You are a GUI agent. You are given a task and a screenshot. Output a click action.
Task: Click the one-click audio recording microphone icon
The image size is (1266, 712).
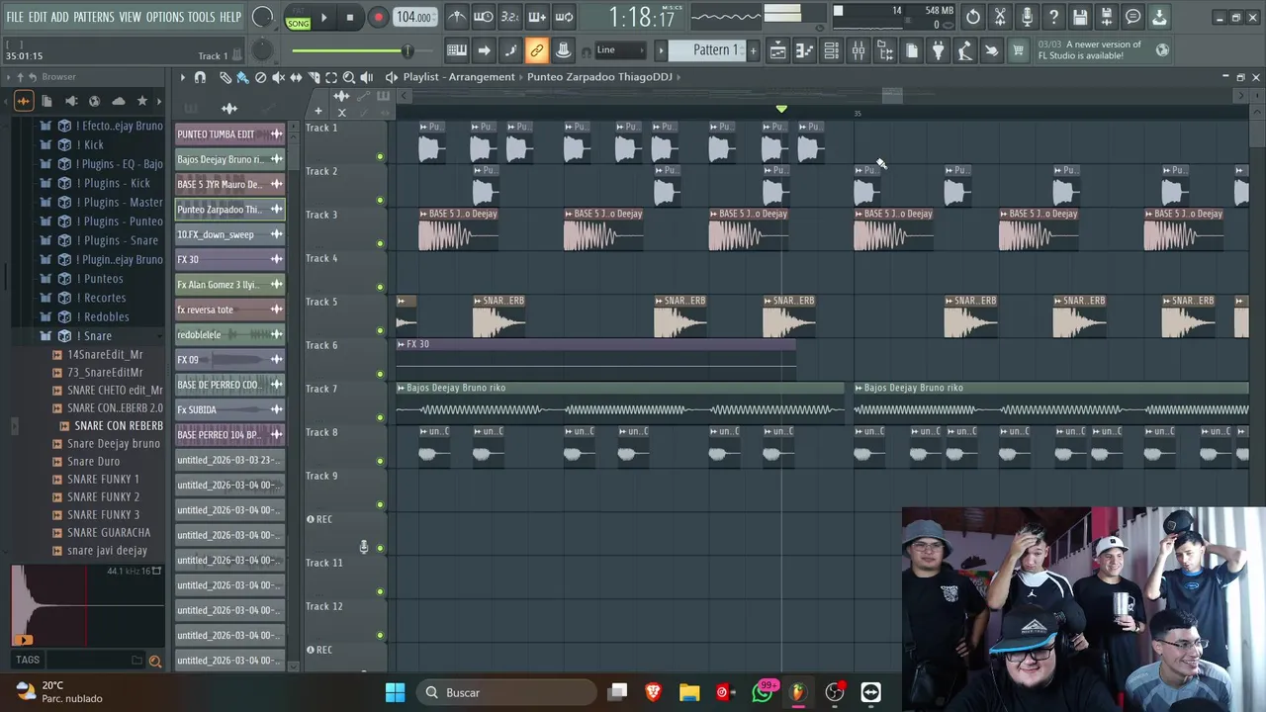coord(1027,17)
